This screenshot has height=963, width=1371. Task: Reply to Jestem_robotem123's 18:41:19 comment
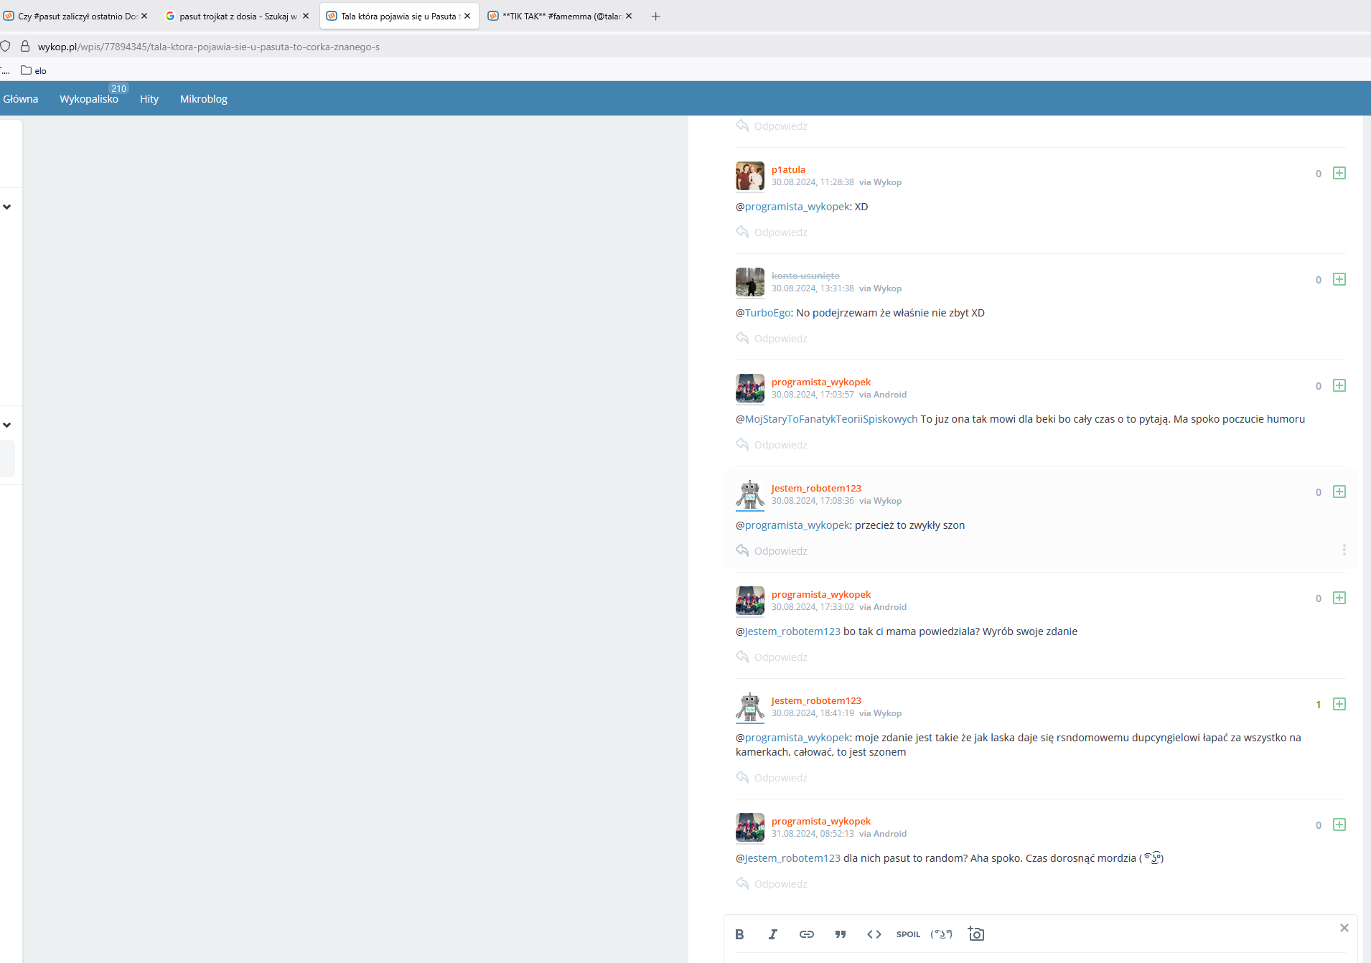(x=772, y=777)
